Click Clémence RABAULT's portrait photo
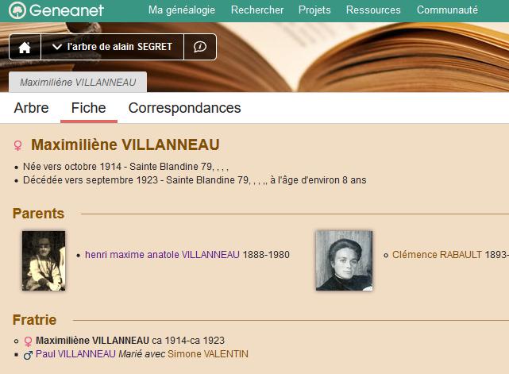This screenshot has height=374, width=509. (x=344, y=260)
